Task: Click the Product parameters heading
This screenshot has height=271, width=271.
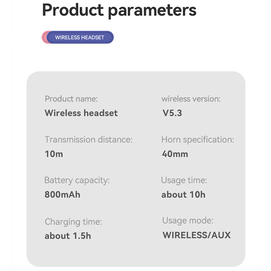Action: [x=119, y=10]
